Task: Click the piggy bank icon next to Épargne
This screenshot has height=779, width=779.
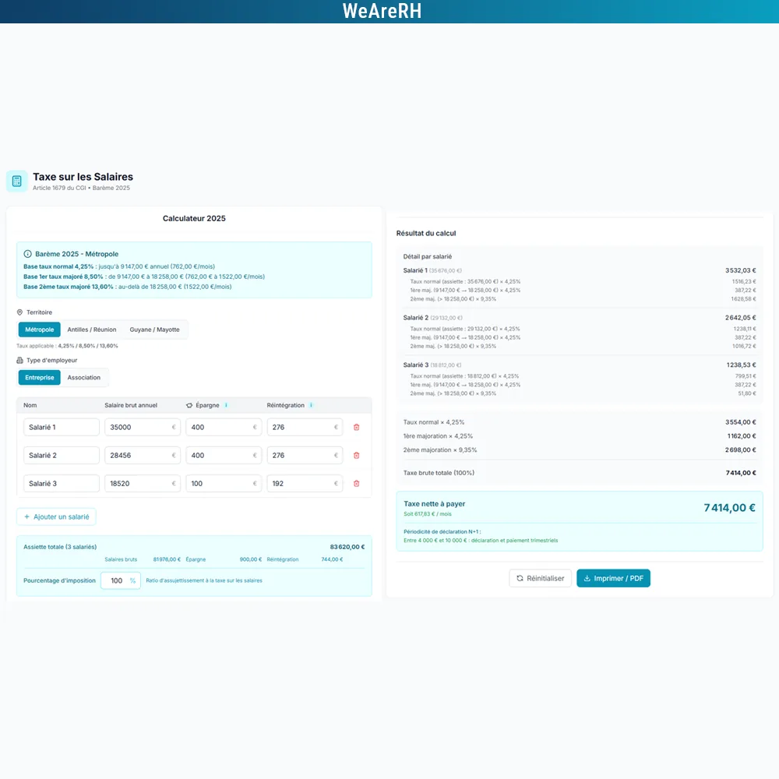Action: 189,405
